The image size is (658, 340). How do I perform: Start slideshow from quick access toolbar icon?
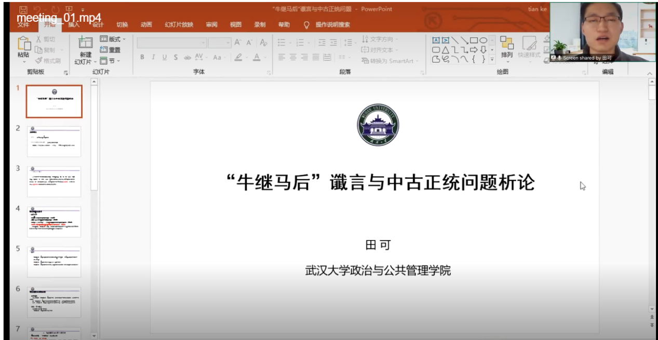point(69,10)
